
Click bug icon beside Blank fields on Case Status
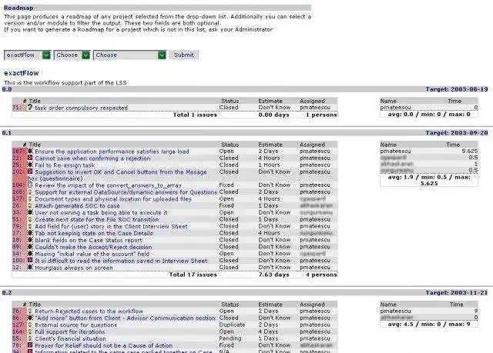[30, 240]
